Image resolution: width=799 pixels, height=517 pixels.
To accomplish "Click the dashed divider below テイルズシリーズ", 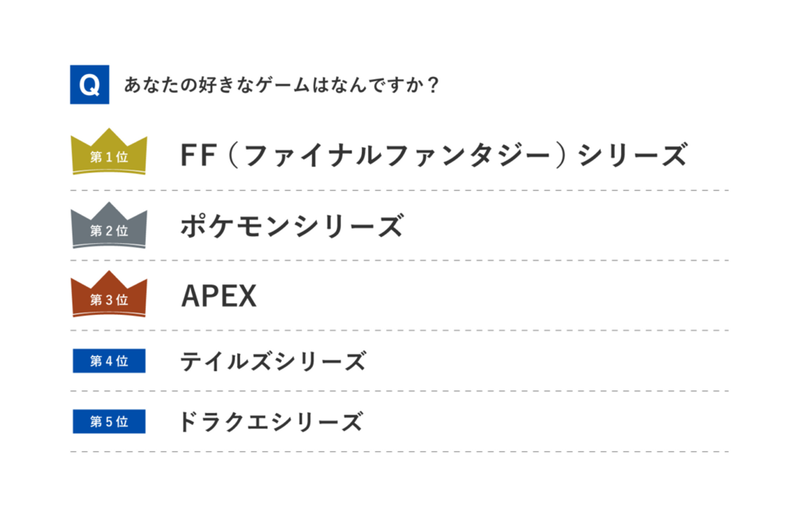I will tap(399, 391).
